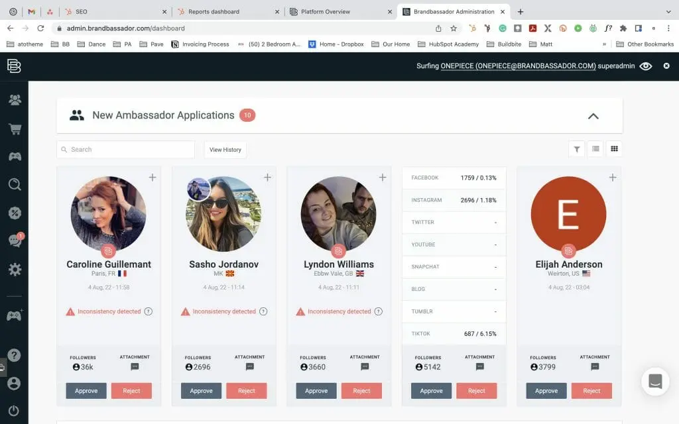
Task: Switch to grid view layout
Action: pos(614,150)
